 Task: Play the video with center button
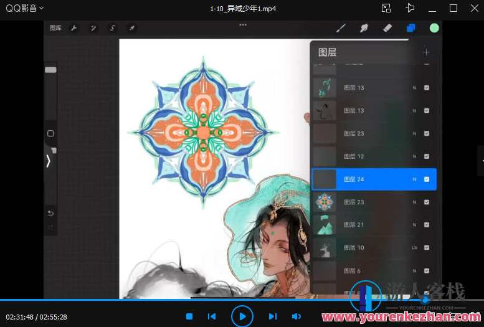pos(242,316)
